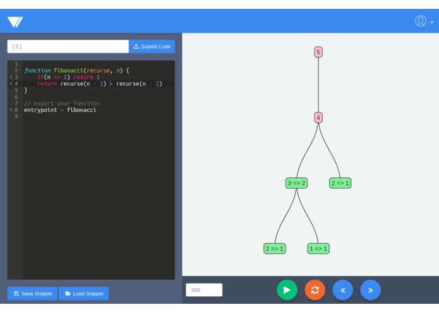Click the comment '// export your function'

point(62,103)
